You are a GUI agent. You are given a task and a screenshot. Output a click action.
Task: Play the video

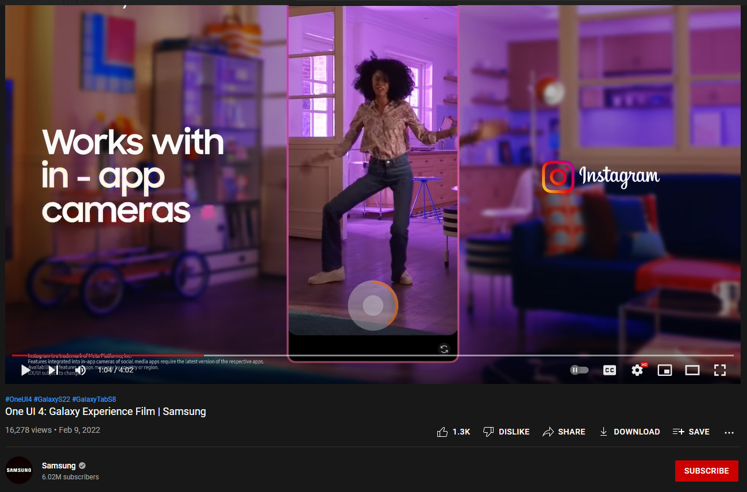[25, 370]
